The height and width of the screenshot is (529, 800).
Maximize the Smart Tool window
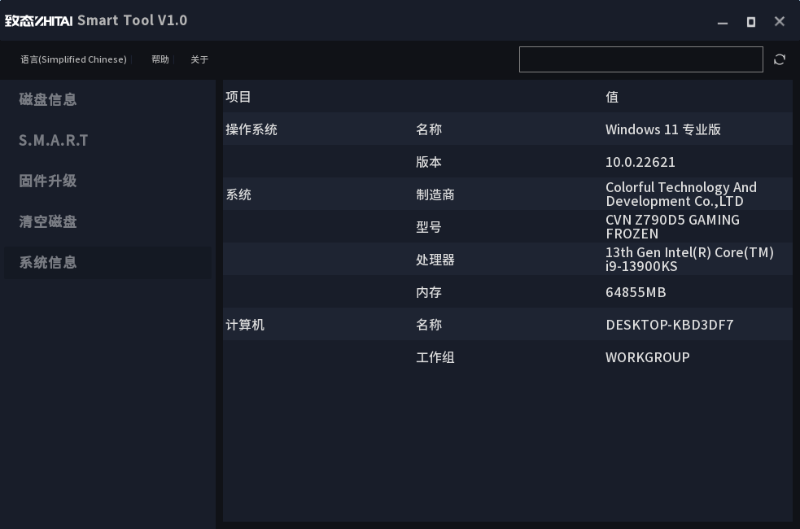(751, 22)
